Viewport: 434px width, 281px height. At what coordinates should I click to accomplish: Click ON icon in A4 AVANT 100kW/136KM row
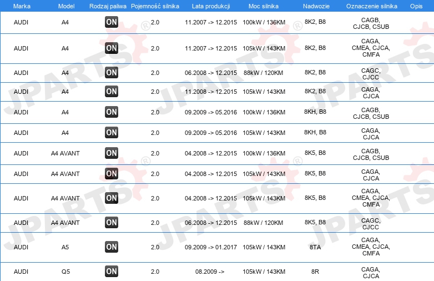pos(112,153)
